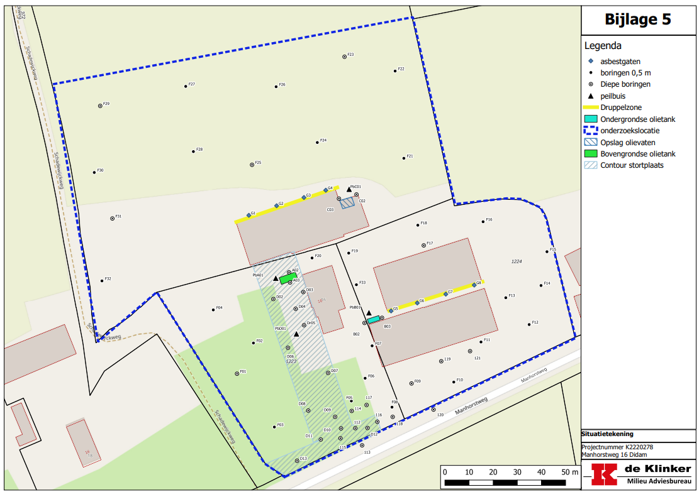This screenshot has width=699, height=492.
Task: Click the G1 asbestgat diamond marker
Action: [249, 216]
